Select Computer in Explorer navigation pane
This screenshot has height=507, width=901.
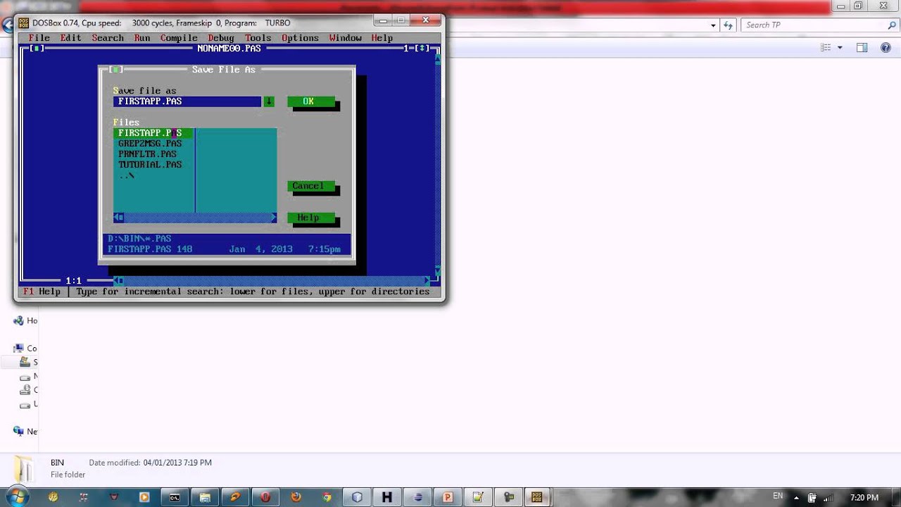(x=25, y=348)
